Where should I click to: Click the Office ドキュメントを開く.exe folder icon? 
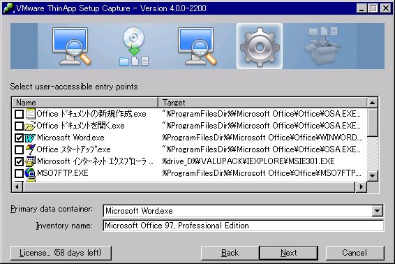click(30, 126)
